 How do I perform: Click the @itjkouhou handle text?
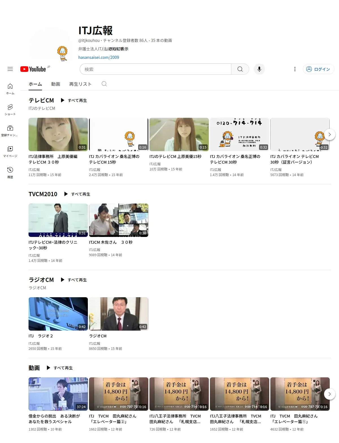(x=89, y=40)
